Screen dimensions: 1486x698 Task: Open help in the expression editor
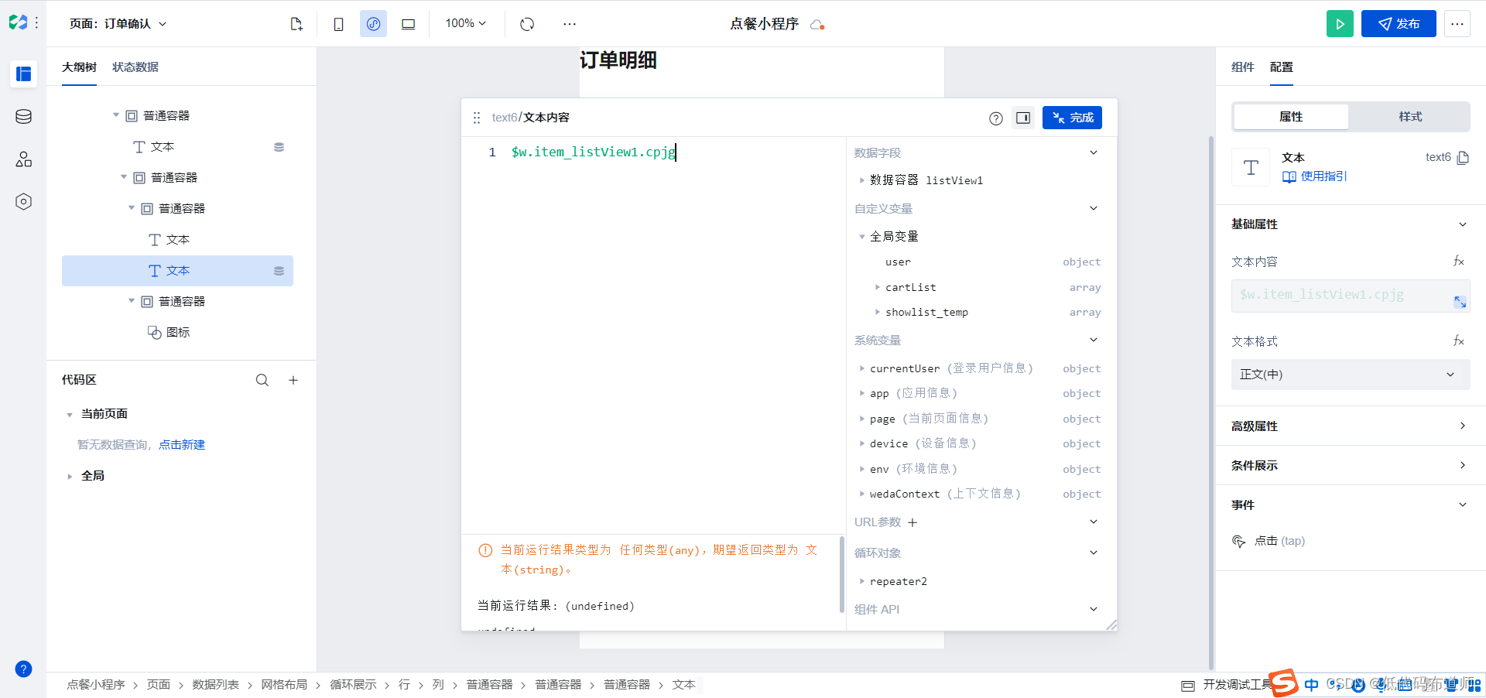996,118
